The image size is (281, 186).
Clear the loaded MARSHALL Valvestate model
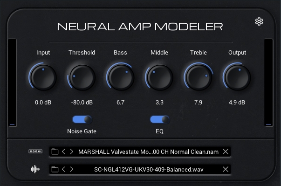(x=226, y=152)
